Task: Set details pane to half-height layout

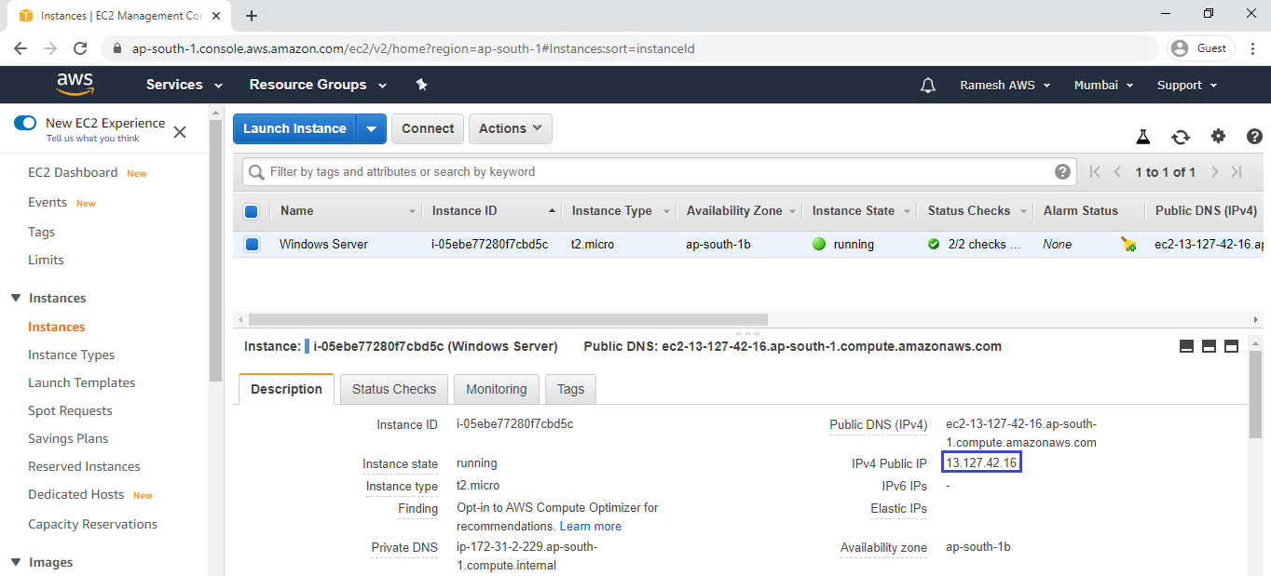Action: click(x=1209, y=346)
